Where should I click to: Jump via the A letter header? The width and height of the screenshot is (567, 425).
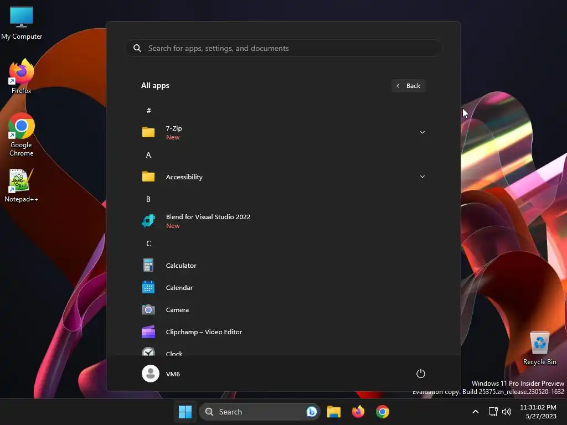pyautogui.click(x=148, y=155)
